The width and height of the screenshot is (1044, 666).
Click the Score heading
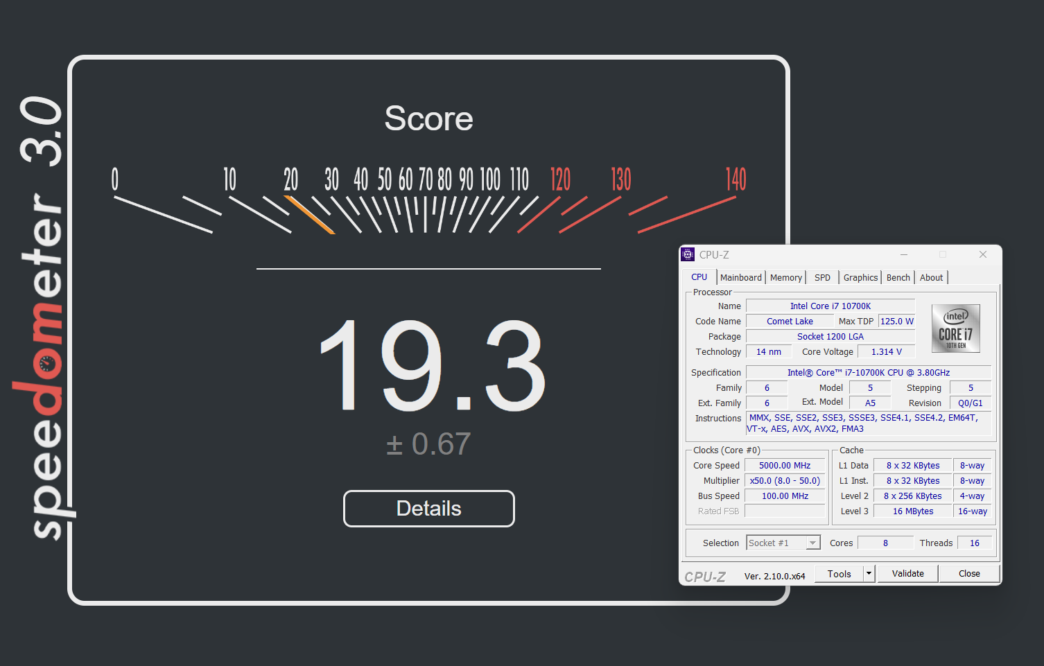point(428,119)
